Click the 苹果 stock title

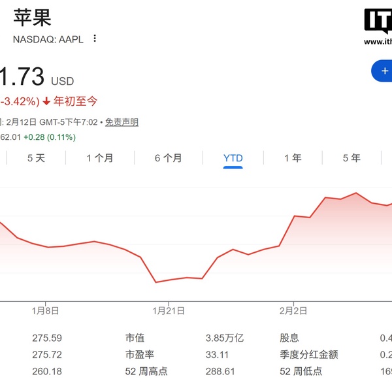click(32, 18)
